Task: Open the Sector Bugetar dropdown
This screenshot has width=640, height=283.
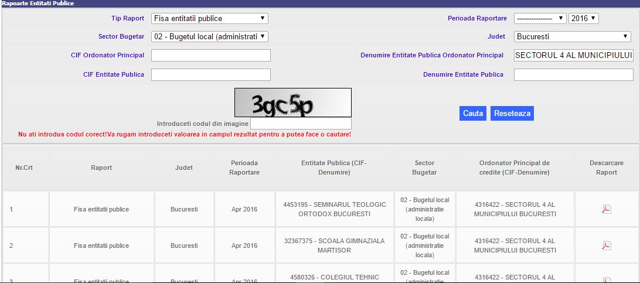Action: (210, 36)
